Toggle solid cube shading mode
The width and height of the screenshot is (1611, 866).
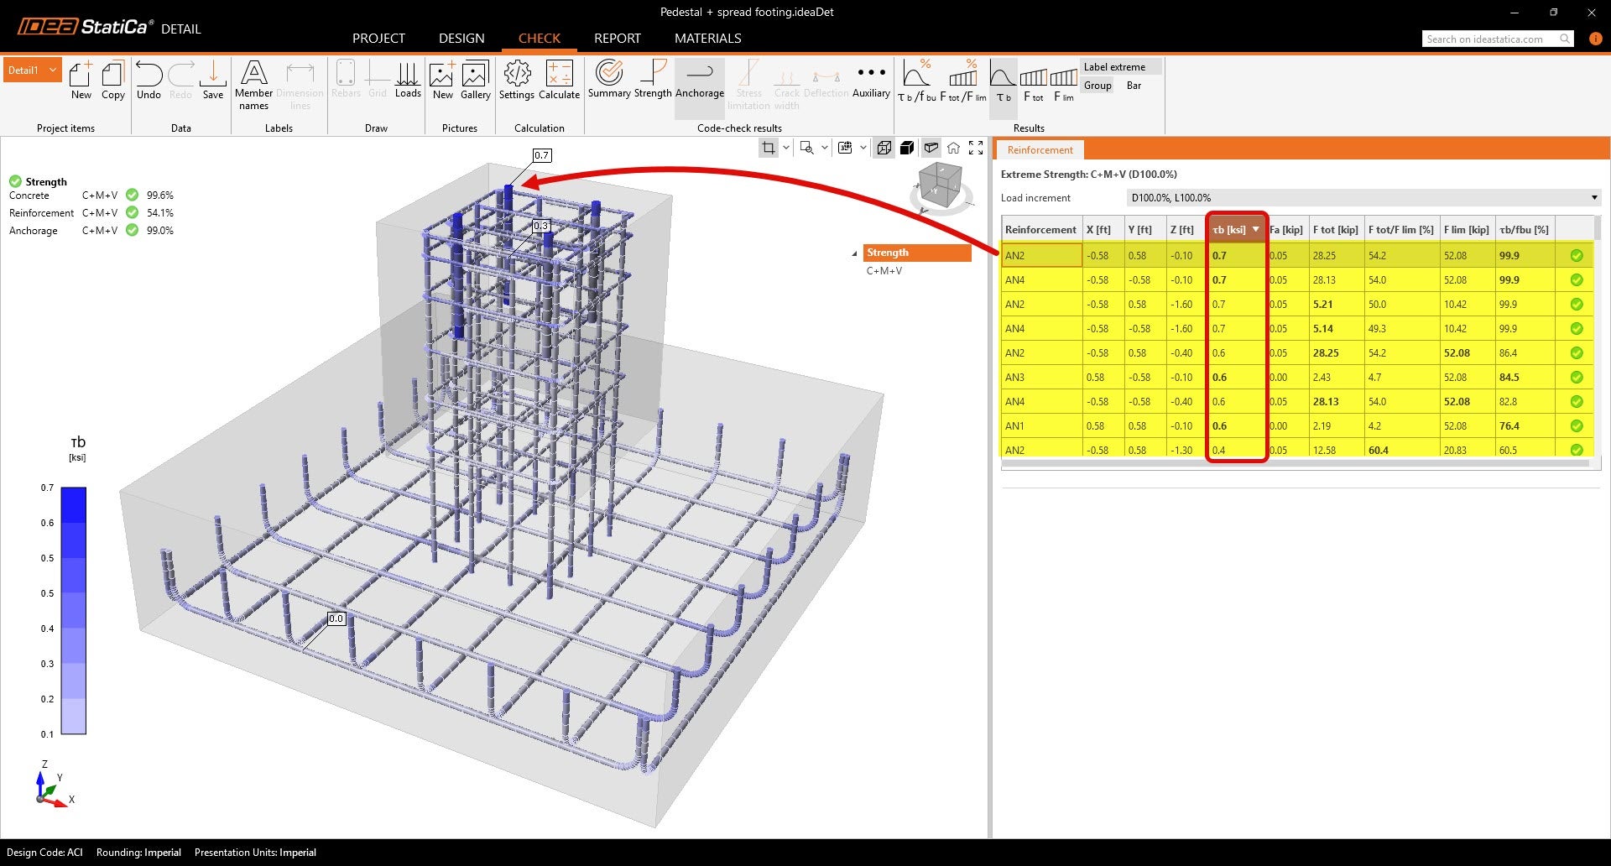click(907, 148)
